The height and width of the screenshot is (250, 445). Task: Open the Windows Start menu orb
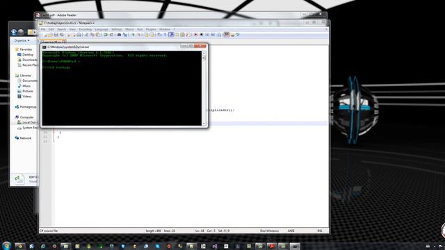[x=6, y=246]
